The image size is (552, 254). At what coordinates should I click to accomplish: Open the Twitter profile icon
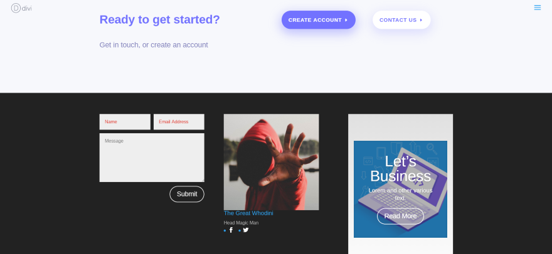[x=246, y=230]
